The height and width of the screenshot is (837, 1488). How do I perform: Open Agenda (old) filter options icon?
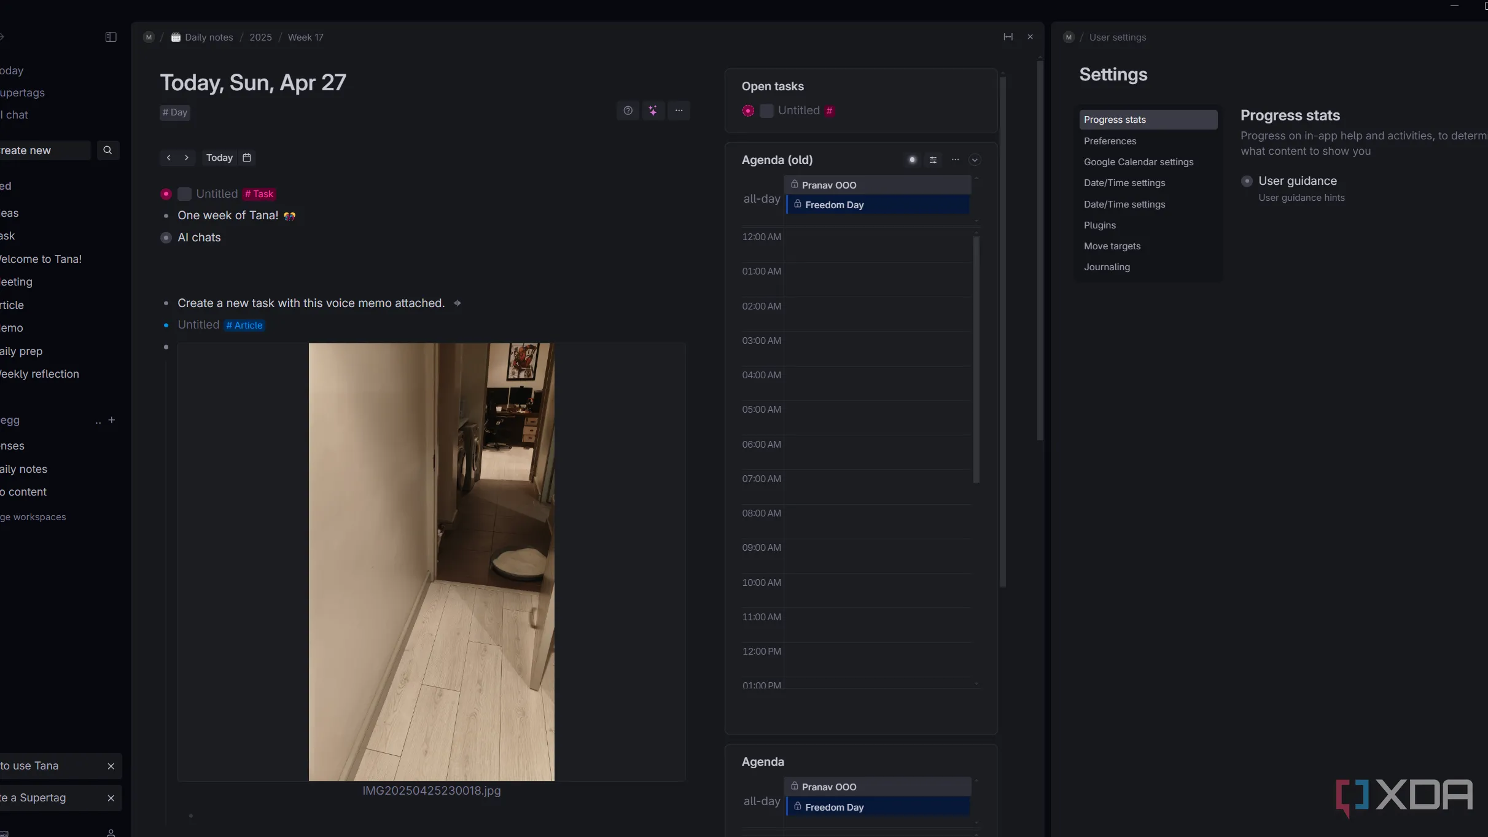(933, 160)
